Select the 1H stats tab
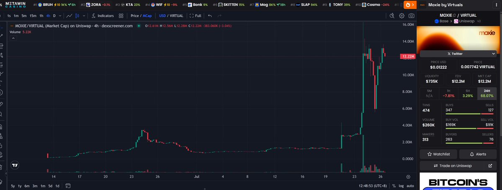 click(448, 93)
